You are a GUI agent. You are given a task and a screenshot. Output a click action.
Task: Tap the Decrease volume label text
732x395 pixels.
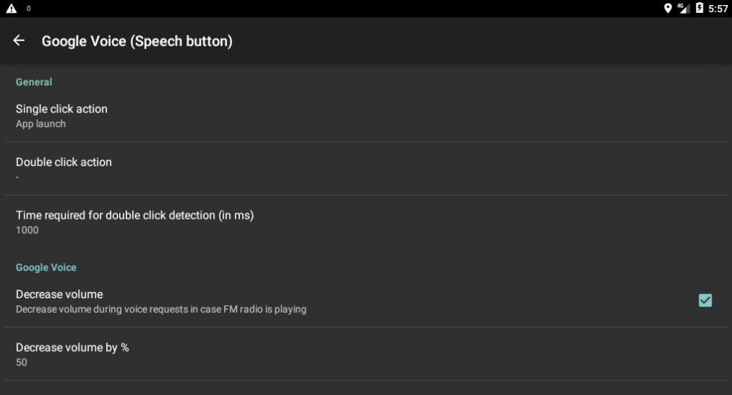59,295
